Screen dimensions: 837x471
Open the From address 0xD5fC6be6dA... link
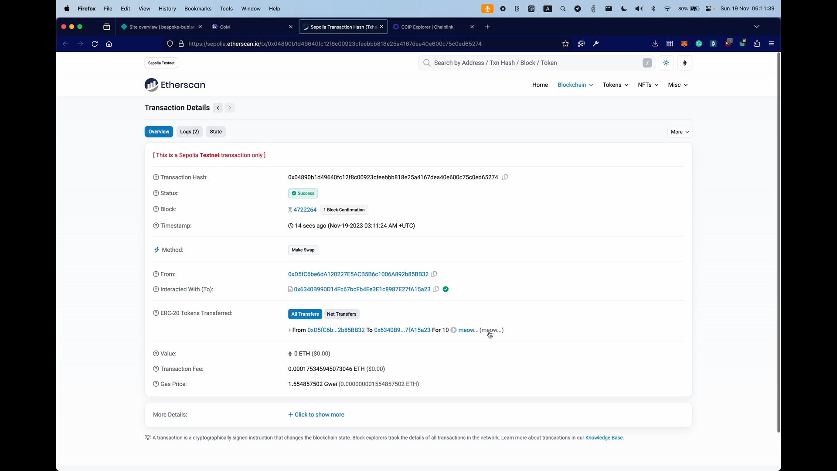[358, 274]
